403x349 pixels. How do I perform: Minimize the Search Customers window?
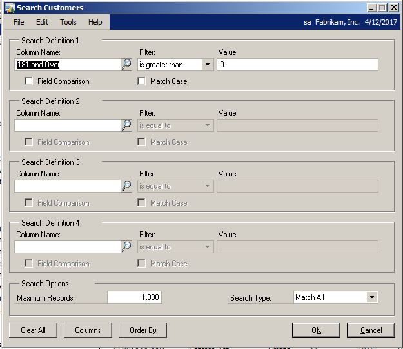tap(371, 8)
